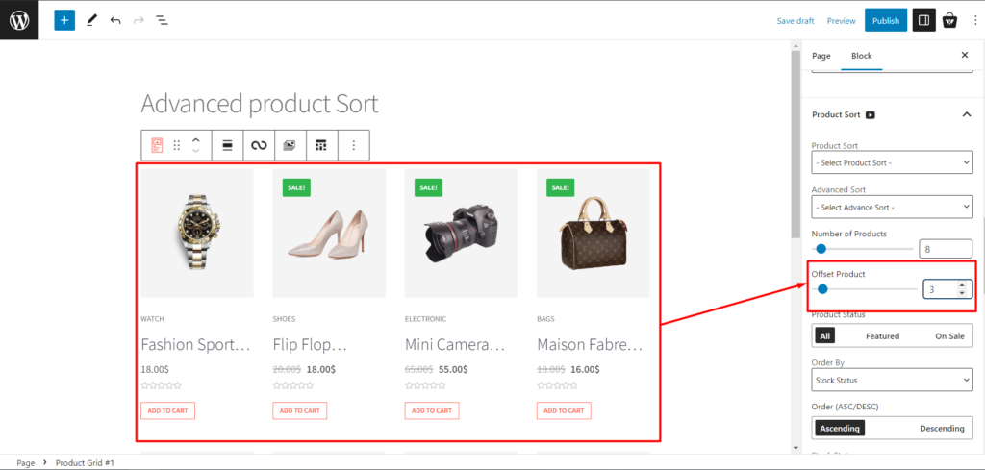
Task: Decrease Offset Product value by one
Action: point(962,293)
